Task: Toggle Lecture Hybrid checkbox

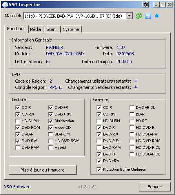Action: [x=51, y=148]
